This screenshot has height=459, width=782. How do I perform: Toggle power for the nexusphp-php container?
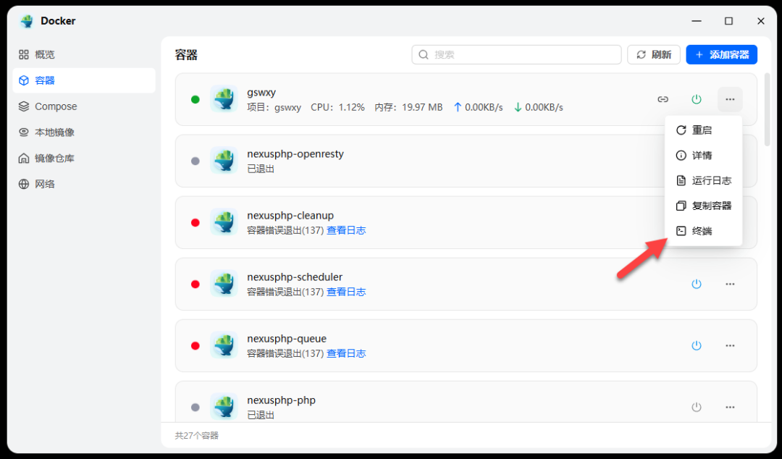pyautogui.click(x=697, y=407)
